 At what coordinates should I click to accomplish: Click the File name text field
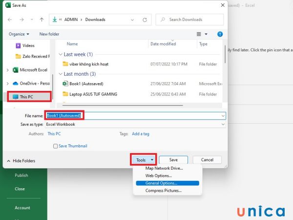pos(135,116)
